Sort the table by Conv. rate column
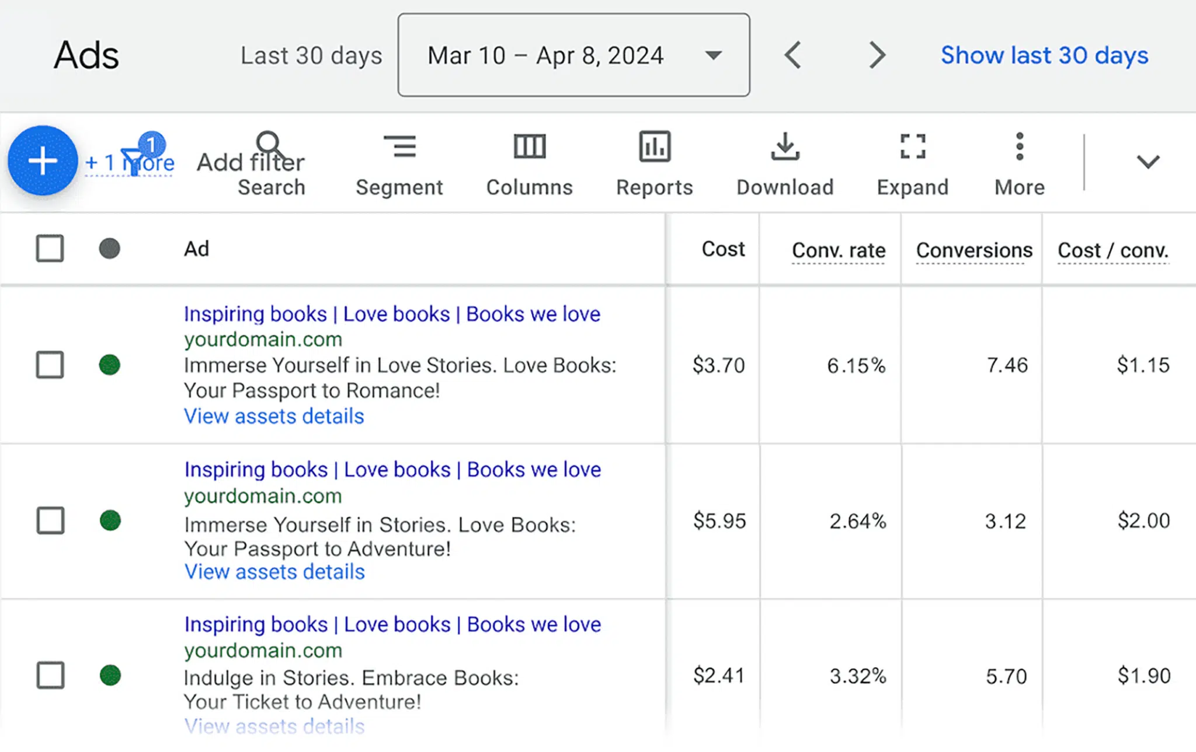The image size is (1196, 752). (838, 250)
